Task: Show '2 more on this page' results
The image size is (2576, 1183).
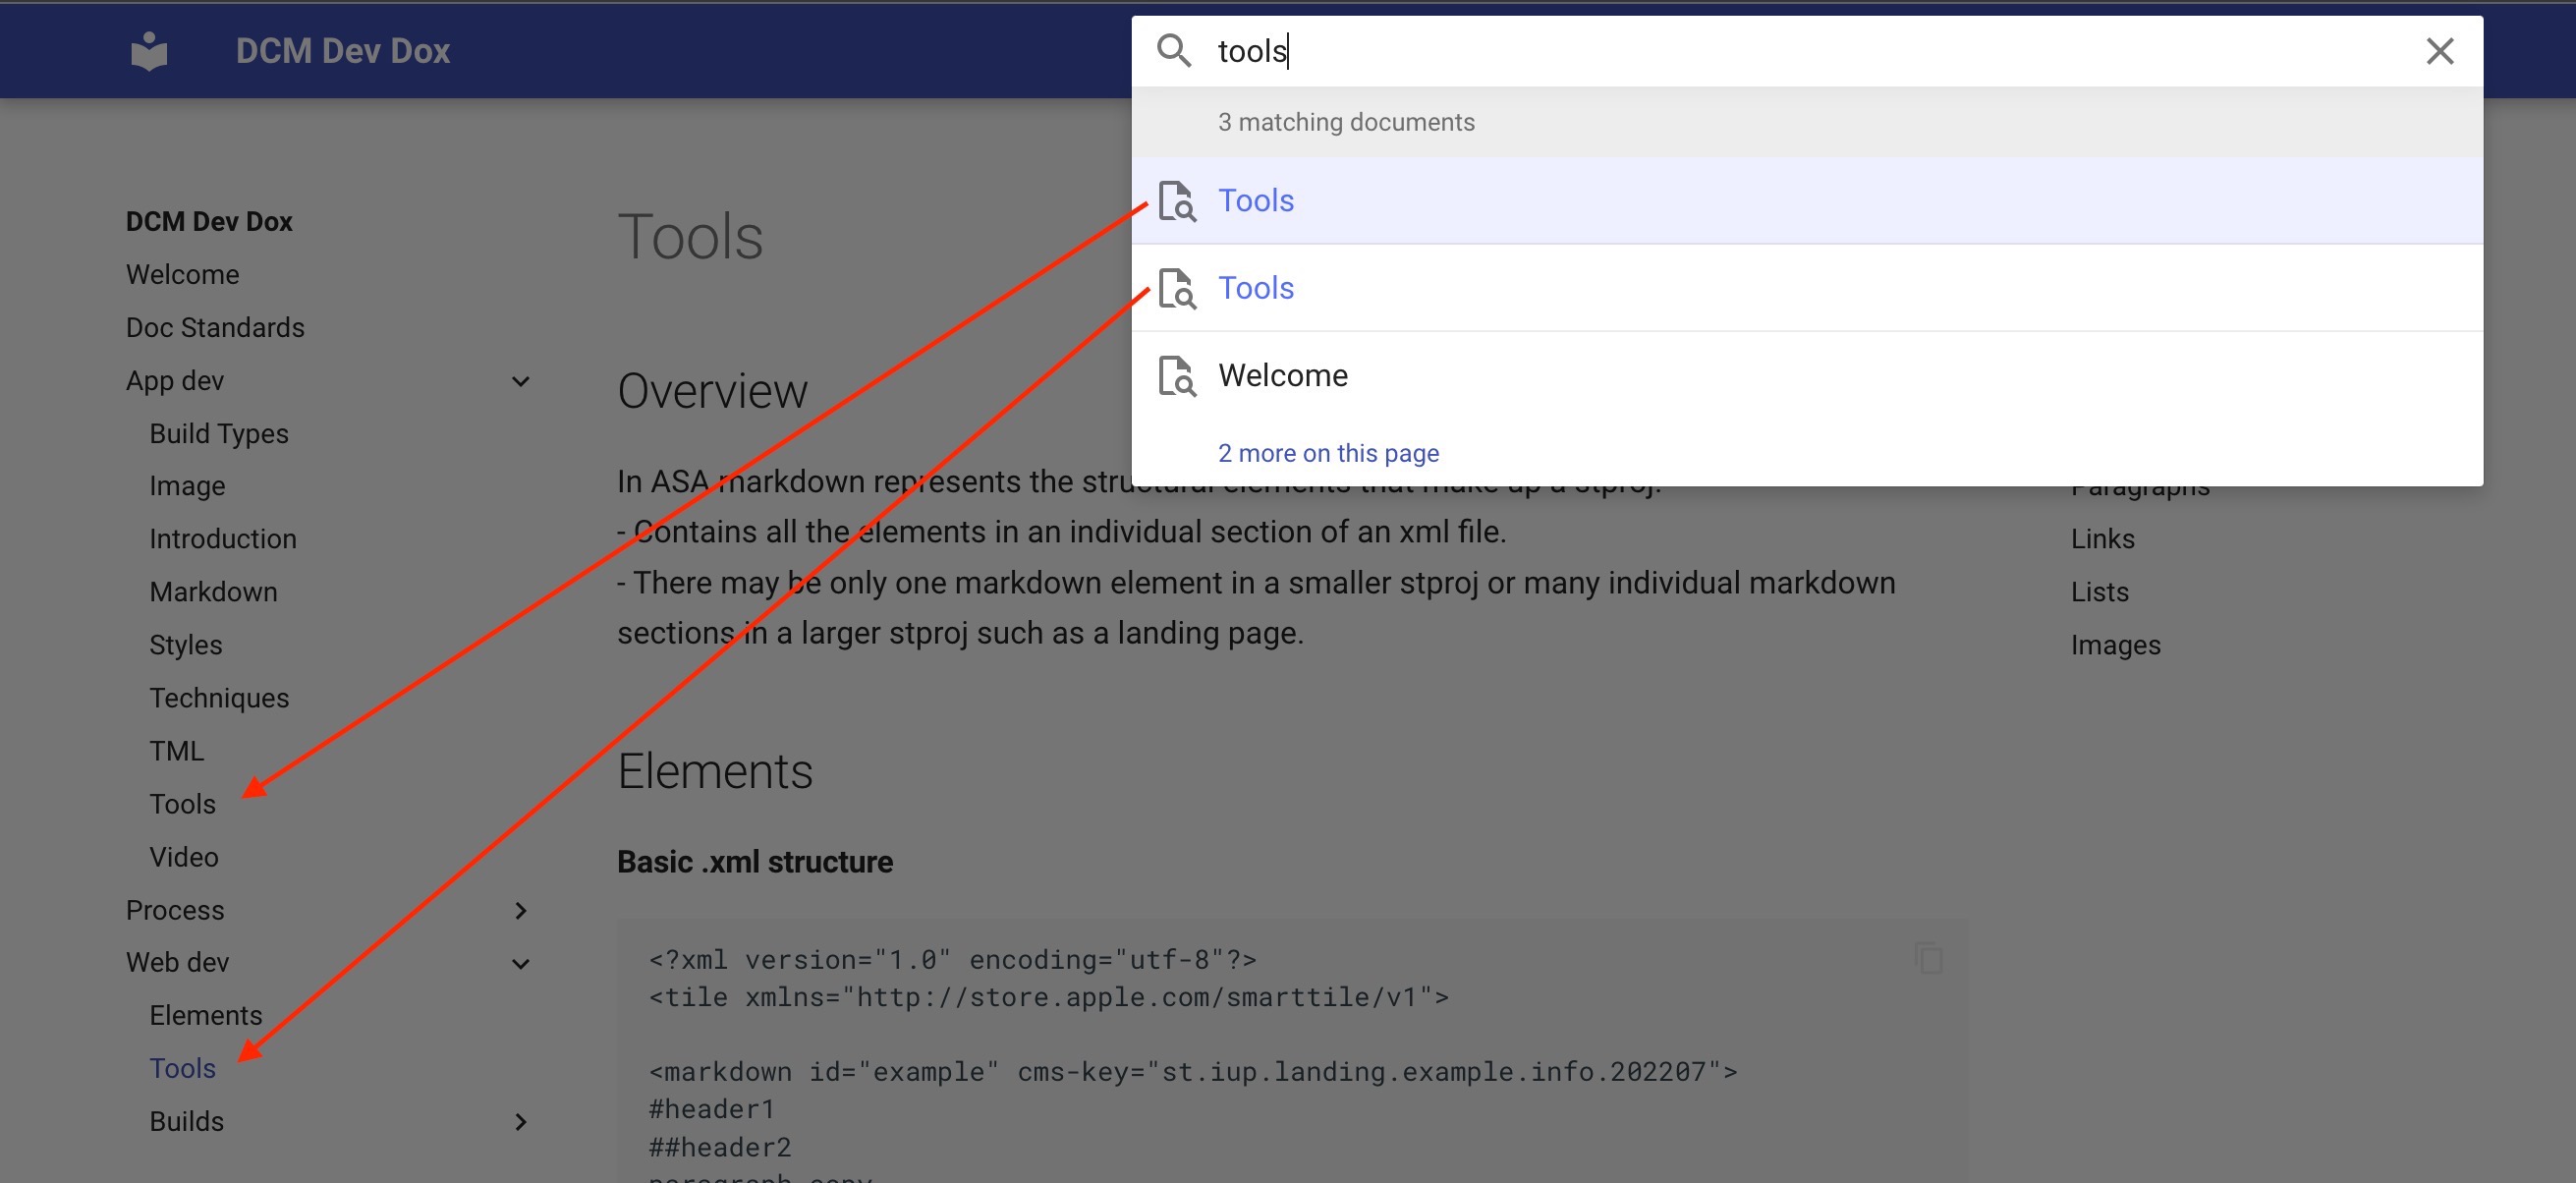Action: click(x=1328, y=453)
